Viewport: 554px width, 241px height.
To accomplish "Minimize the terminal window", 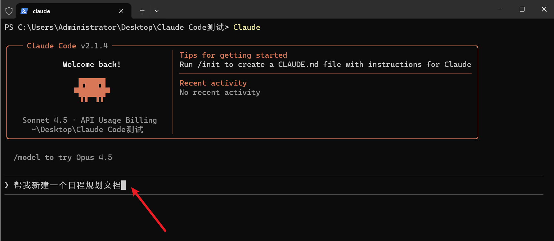I will click(500, 9).
